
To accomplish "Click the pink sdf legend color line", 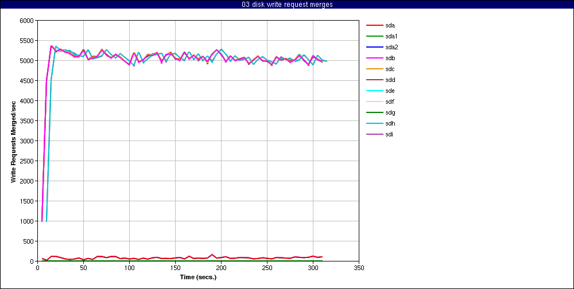I will 374,101.
